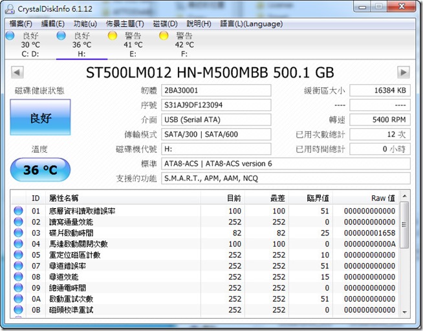The width and height of the screenshot is (423, 331).
Task: Click the 韌體 firmware field 2BA30001
Action: coord(216,91)
